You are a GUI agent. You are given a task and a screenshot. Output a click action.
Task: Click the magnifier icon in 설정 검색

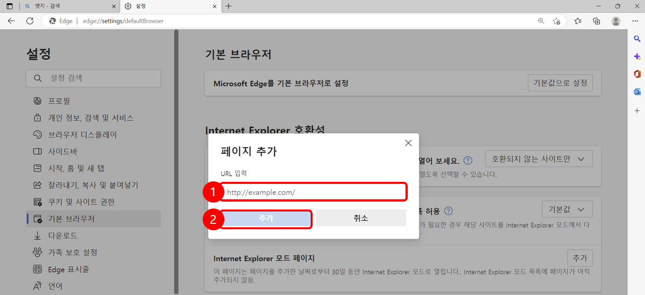tap(38, 78)
